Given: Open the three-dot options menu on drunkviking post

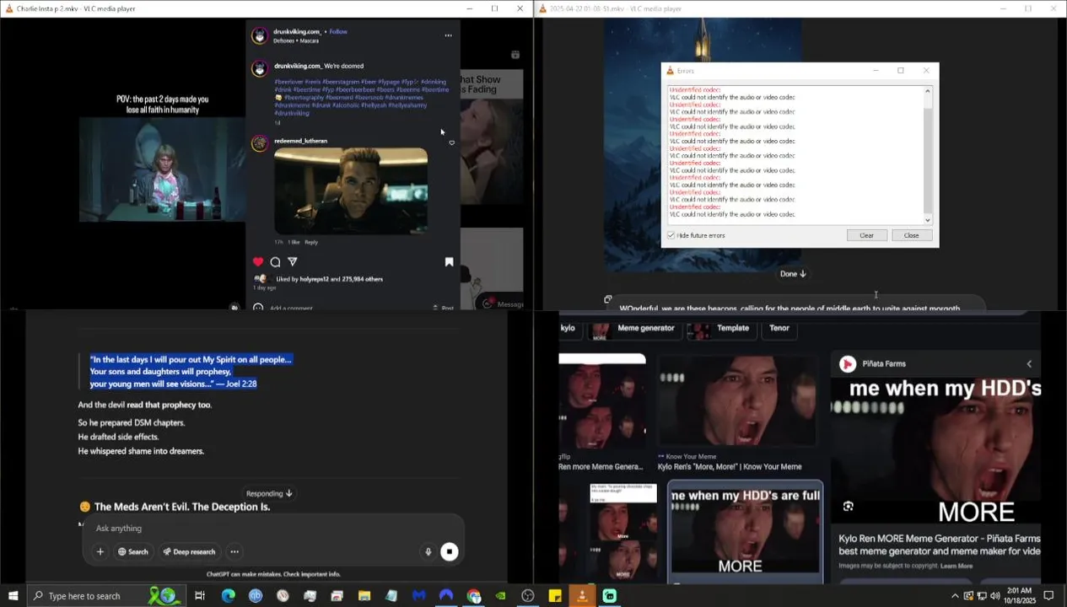Looking at the screenshot, I should point(448,35).
